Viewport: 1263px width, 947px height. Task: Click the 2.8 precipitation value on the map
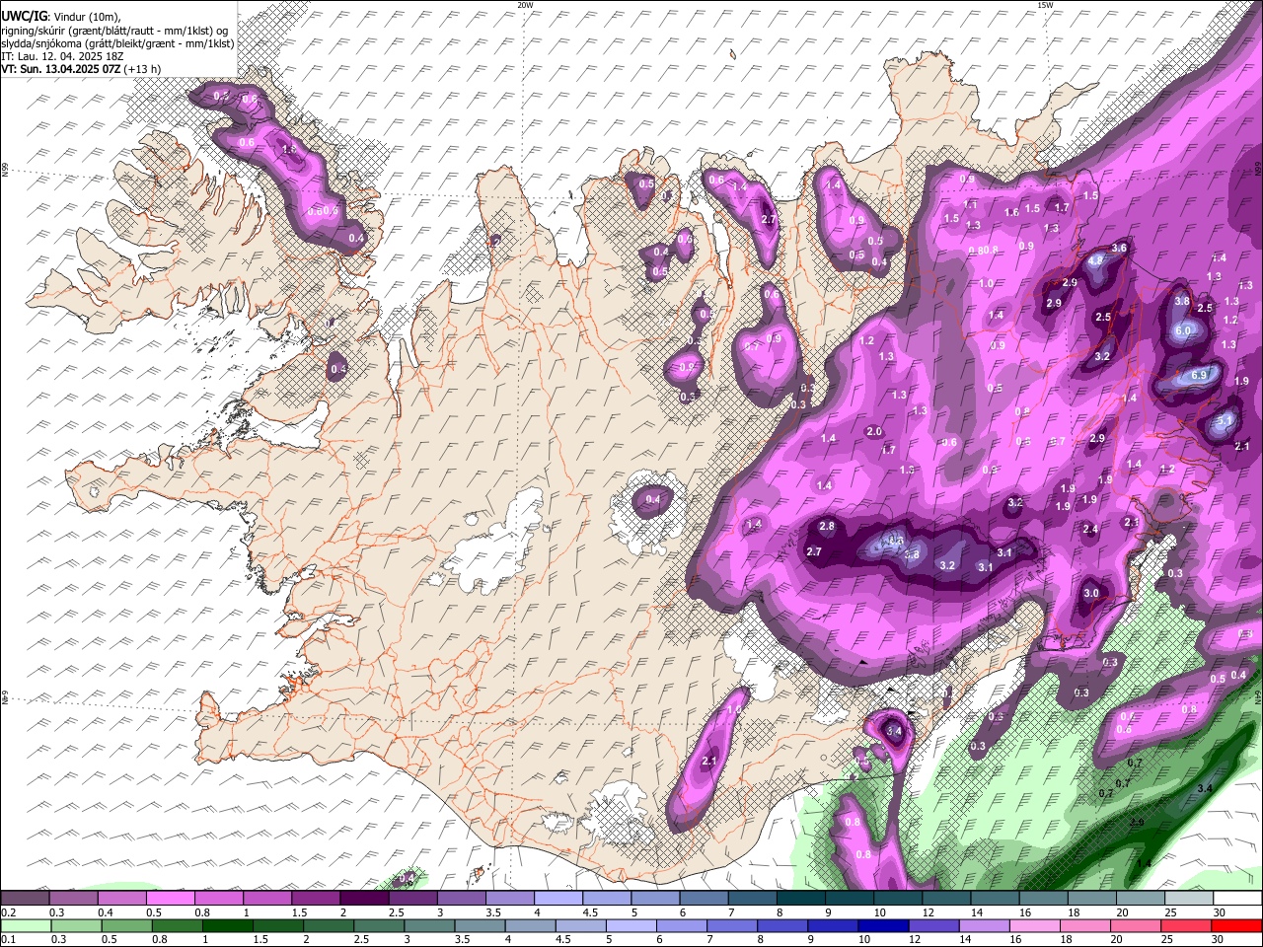click(827, 527)
